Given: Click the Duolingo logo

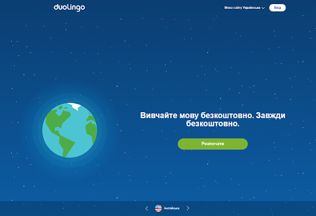Looking at the screenshot, I should pyautogui.click(x=69, y=8).
